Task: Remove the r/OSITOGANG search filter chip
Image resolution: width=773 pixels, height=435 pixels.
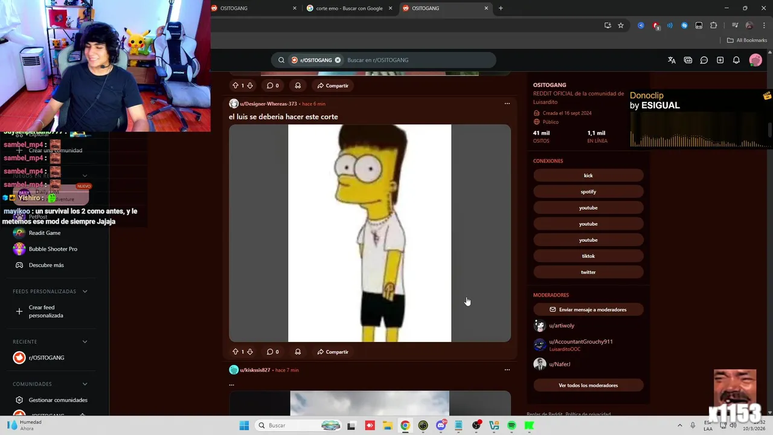Action: pos(338,60)
